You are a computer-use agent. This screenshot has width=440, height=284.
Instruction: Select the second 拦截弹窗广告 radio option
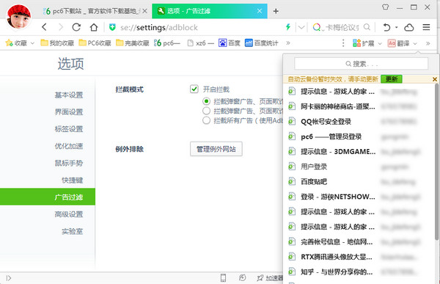[x=206, y=111]
